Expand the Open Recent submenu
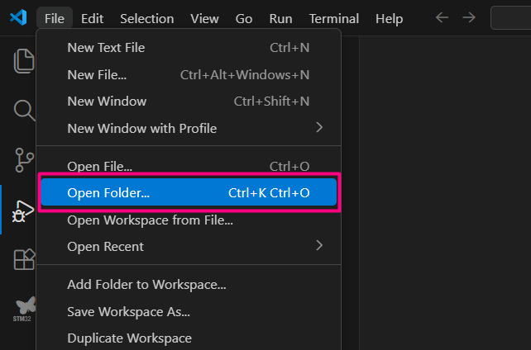 (x=189, y=246)
